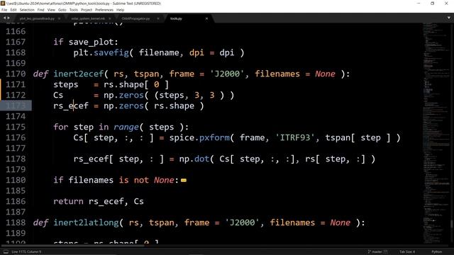Image resolution: width=454 pixels, height=255 pixels.
Task: Click 'Cs' variable on line 1172
Action: point(58,95)
